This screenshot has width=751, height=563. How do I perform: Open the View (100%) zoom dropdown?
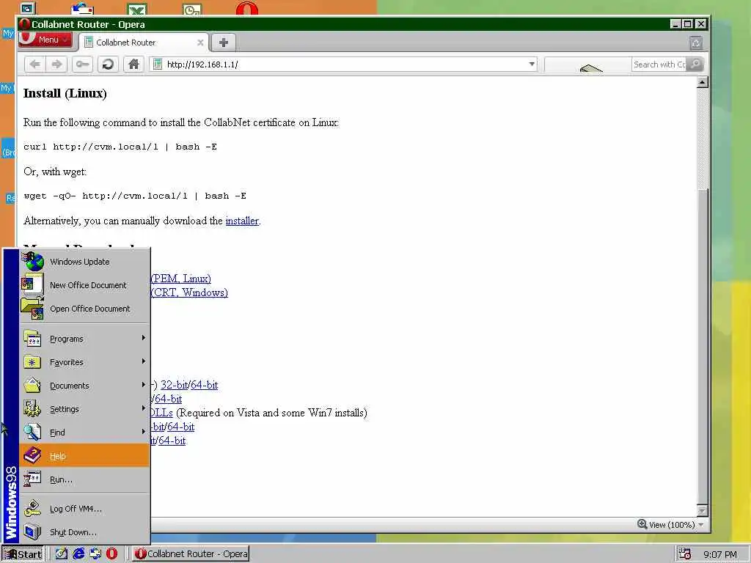[x=700, y=525]
